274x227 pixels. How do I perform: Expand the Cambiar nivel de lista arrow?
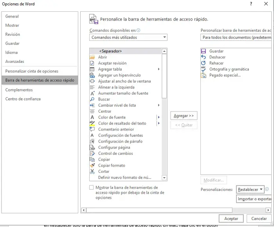(x=159, y=105)
